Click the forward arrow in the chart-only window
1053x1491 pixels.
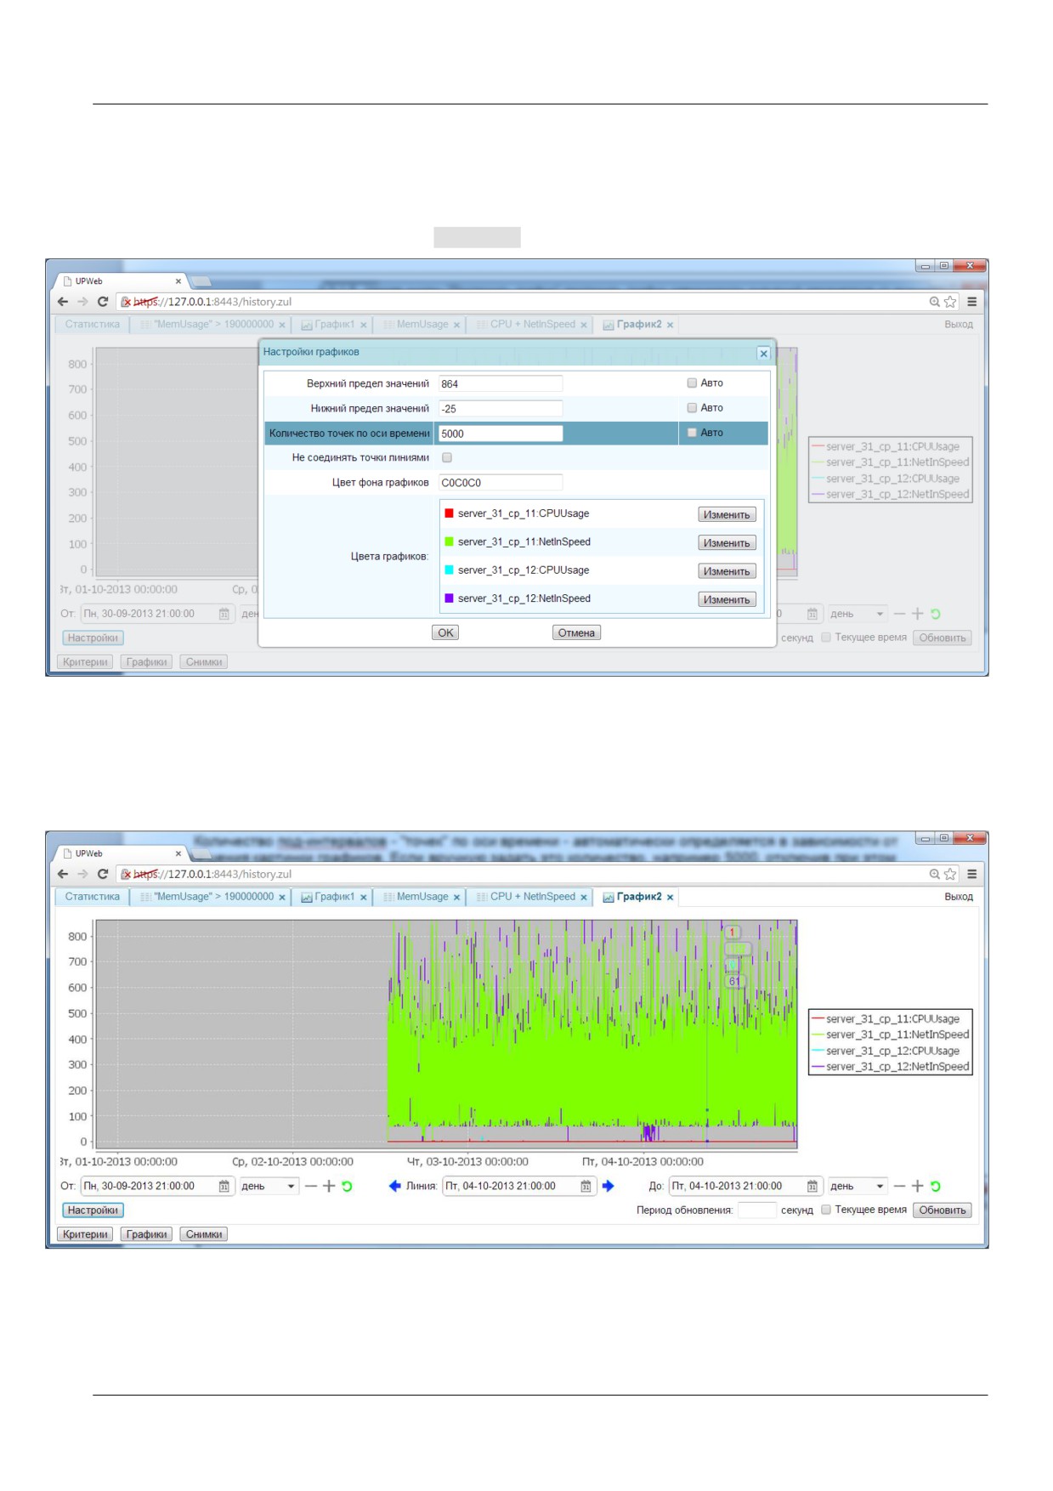pyautogui.click(x=82, y=874)
